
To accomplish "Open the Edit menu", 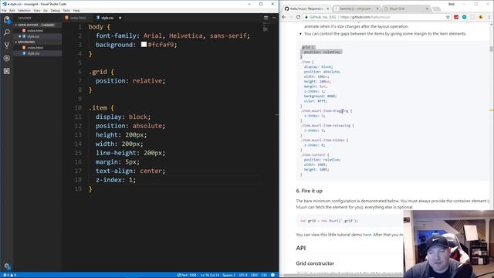I will point(12,10).
